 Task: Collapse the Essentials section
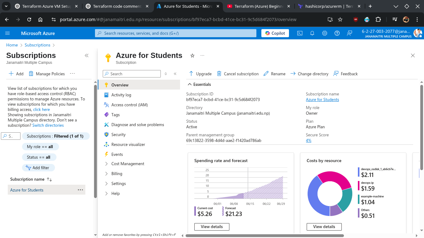(x=189, y=84)
